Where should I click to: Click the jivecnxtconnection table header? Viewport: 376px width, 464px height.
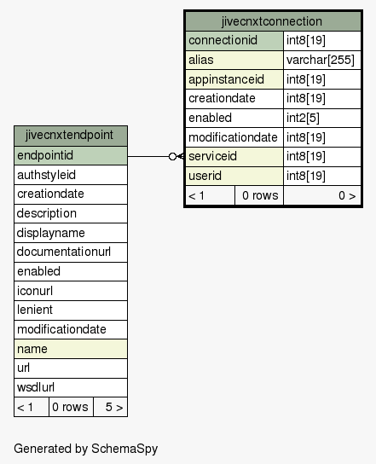273,21
